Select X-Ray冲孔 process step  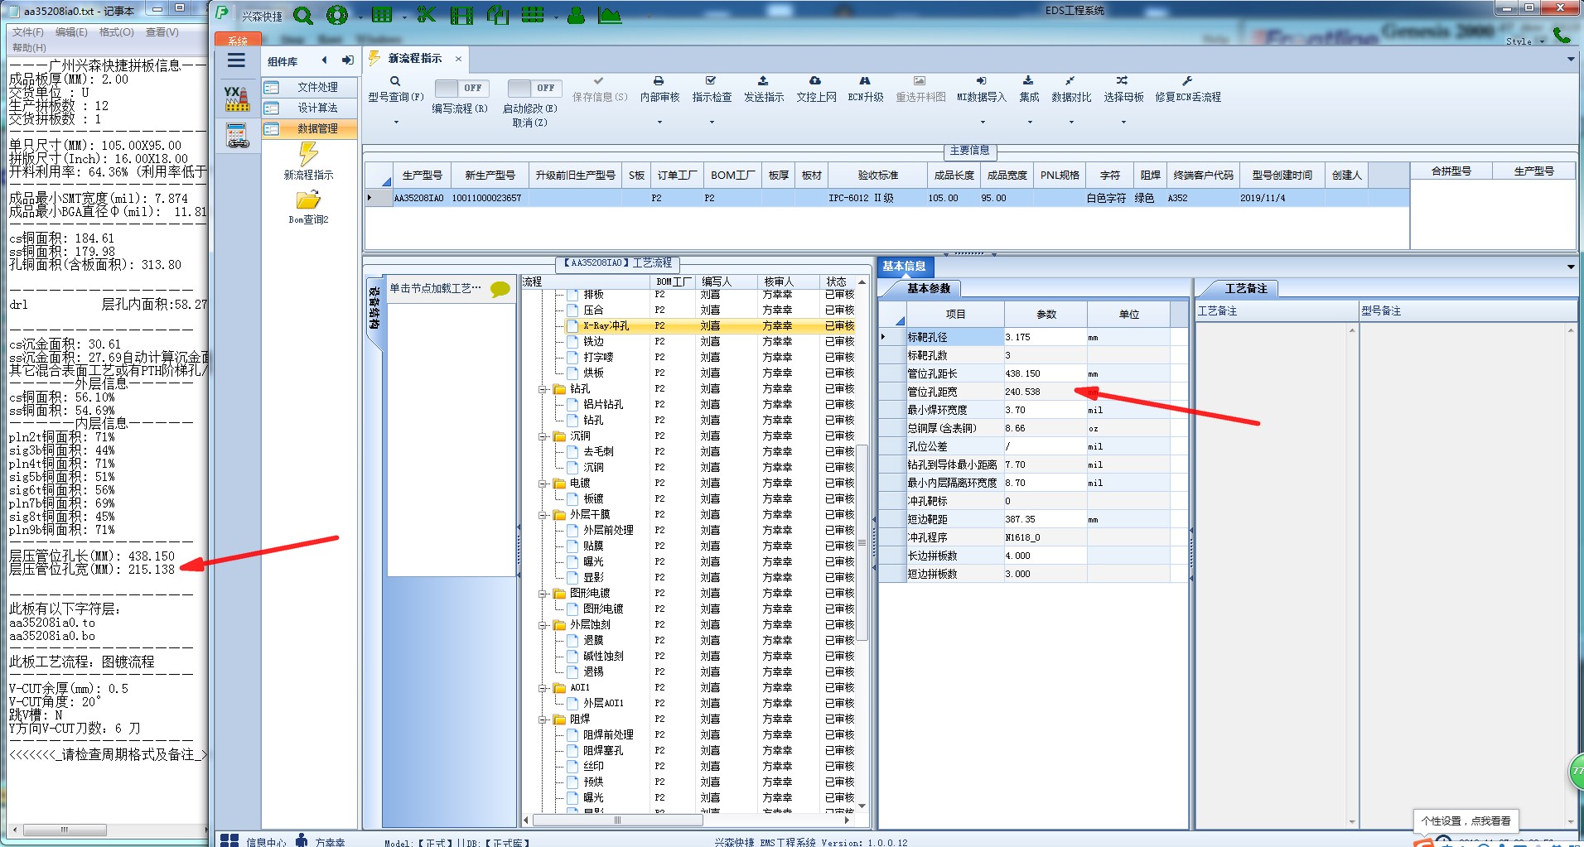click(x=606, y=326)
